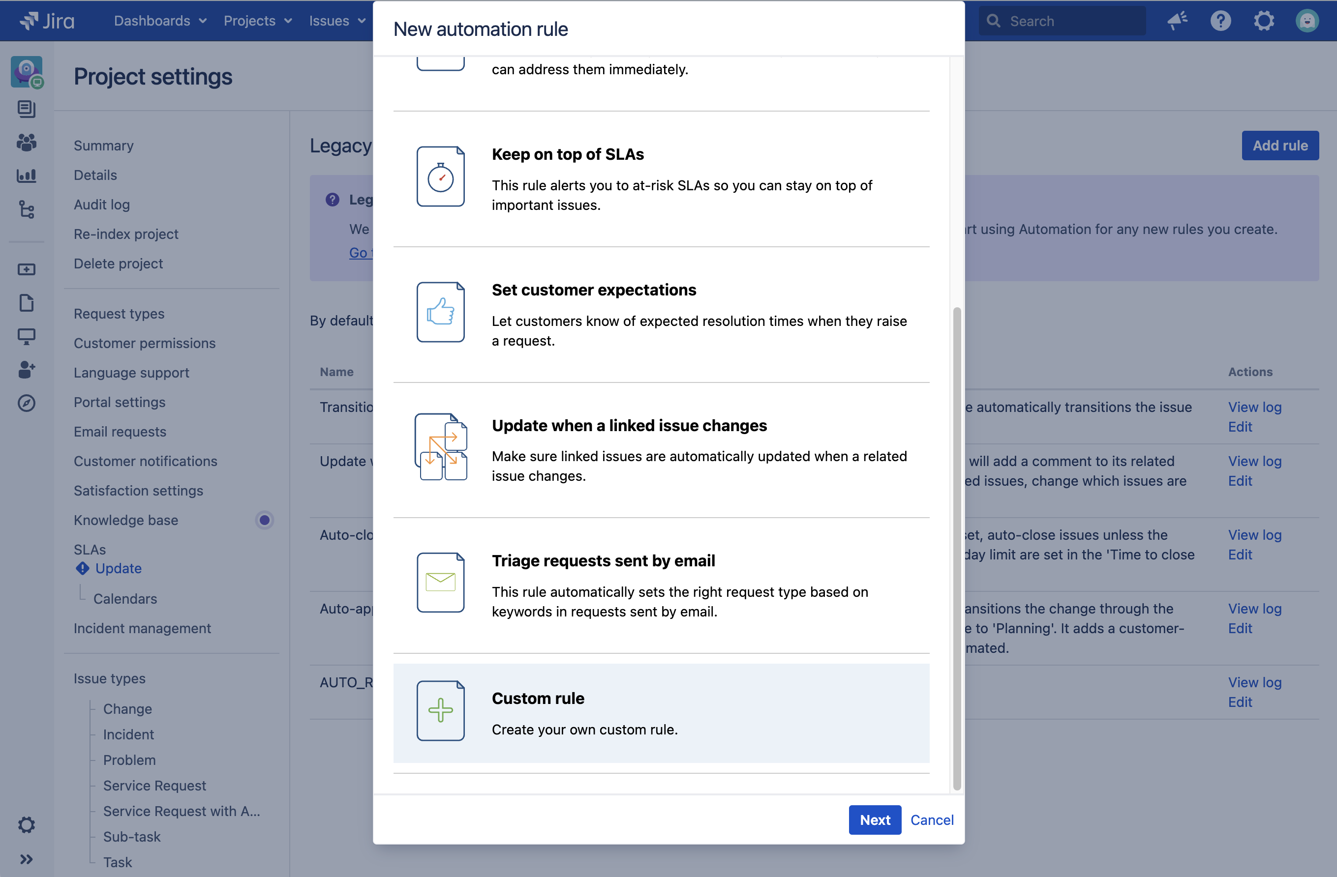Click the Next button
The width and height of the screenshot is (1337, 877).
[874, 819]
